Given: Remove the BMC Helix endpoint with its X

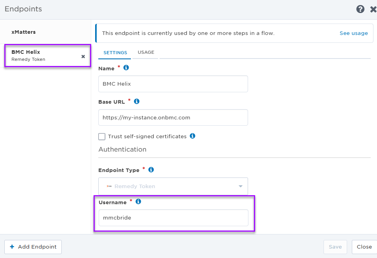Looking at the screenshot, I should click(83, 57).
